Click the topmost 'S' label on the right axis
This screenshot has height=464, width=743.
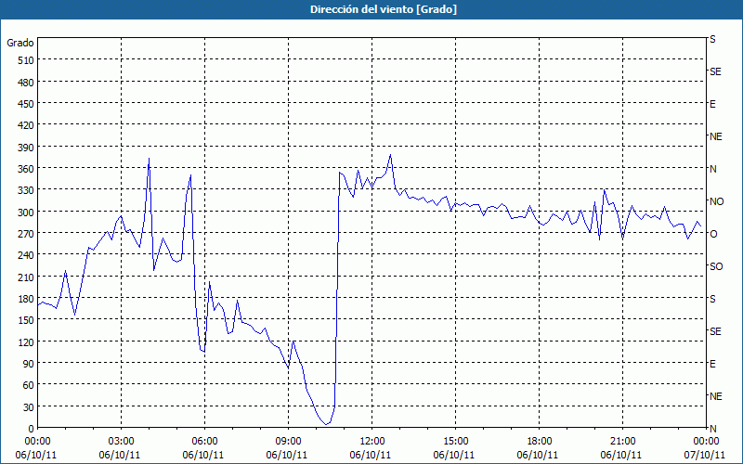coord(712,39)
